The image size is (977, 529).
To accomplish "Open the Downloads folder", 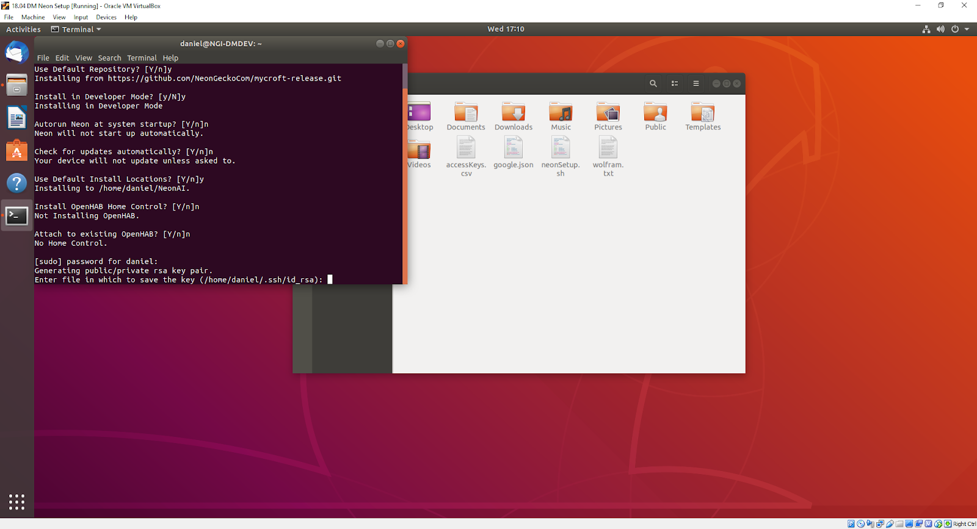I will [514, 116].
